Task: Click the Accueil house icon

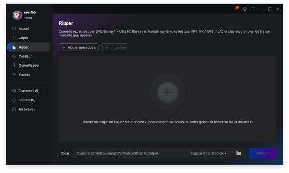Action: pyautogui.click(x=14, y=29)
